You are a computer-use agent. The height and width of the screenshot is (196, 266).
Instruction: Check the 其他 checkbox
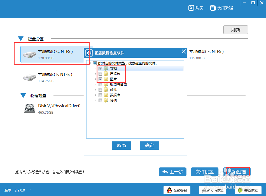click(101, 101)
